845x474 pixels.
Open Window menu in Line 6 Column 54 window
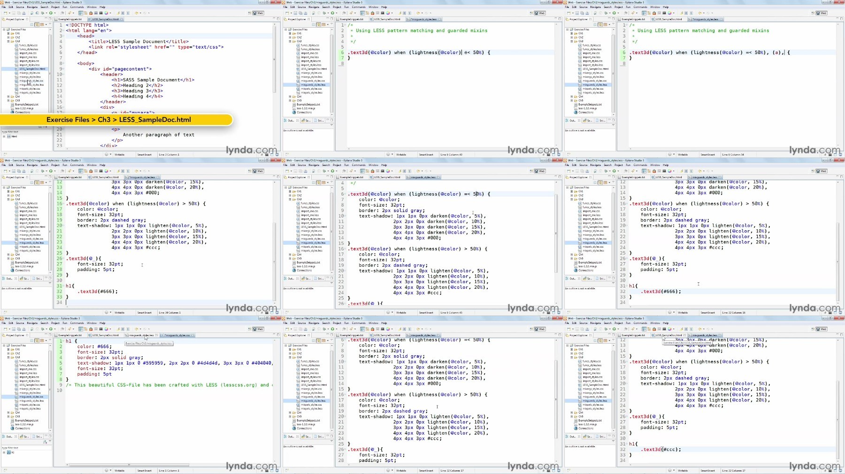point(655,7)
